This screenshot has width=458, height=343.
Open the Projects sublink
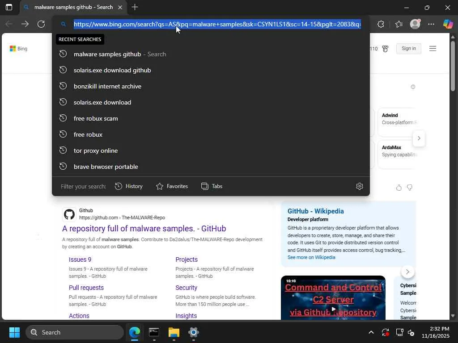pyautogui.click(x=187, y=259)
